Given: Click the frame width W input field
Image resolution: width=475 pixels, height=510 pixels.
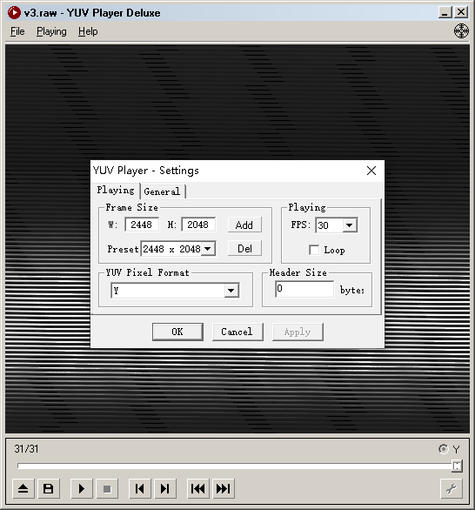Looking at the screenshot, I should click(x=142, y=225).
